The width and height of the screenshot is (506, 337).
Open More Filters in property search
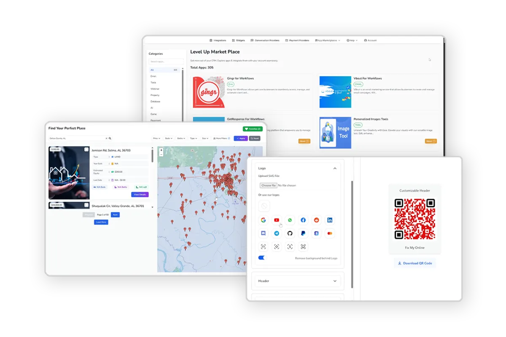(x=222, y=138)
